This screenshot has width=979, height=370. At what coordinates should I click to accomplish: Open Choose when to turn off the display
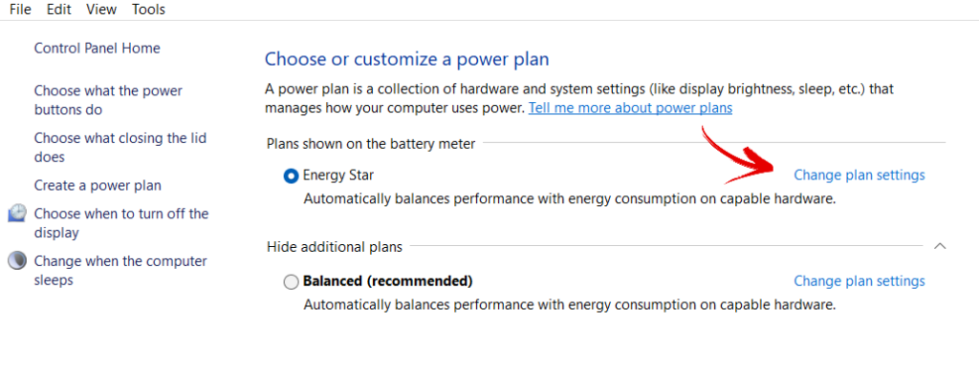(121, 223)
